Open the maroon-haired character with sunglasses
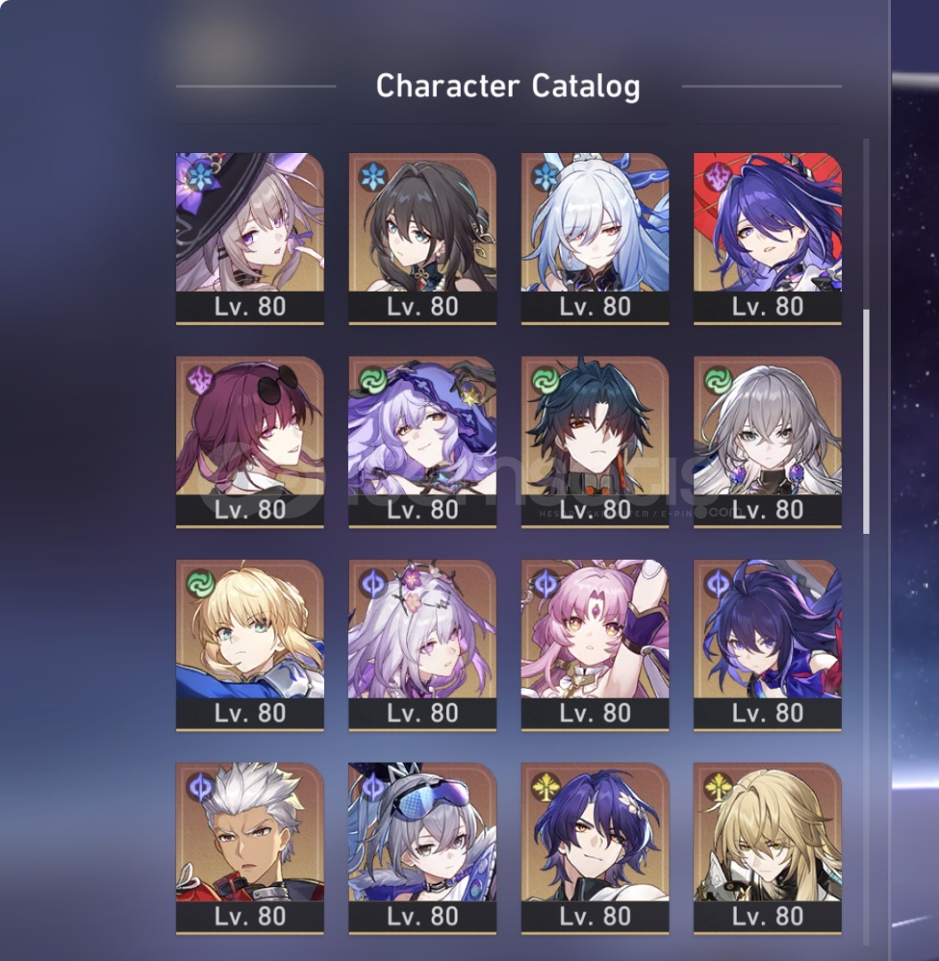 (x=249, y=441)
